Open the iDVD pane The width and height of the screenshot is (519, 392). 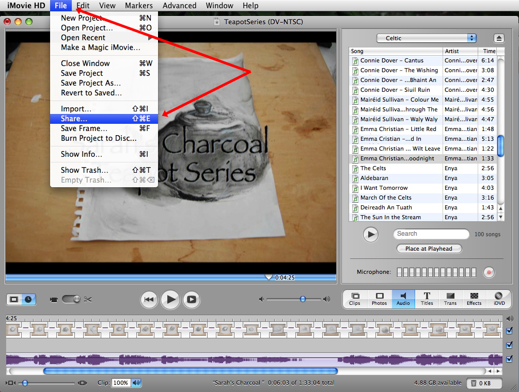pos(499,299)
